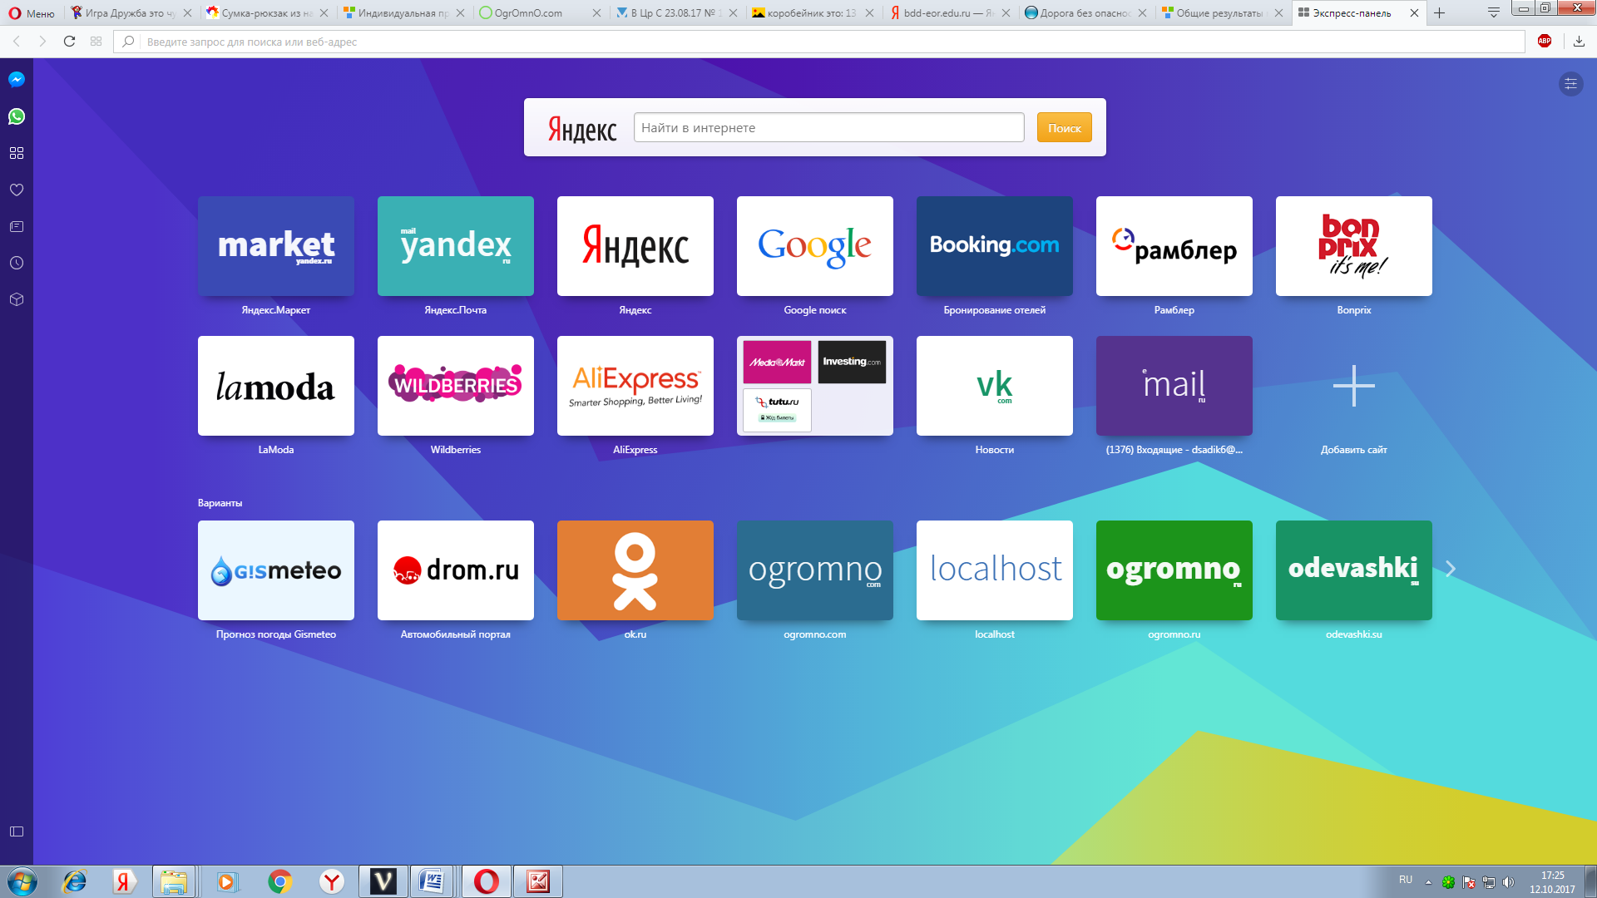Open the downloads icon in toolbar
Viewport: 1597px width, 898px height.
(1579, 42)
